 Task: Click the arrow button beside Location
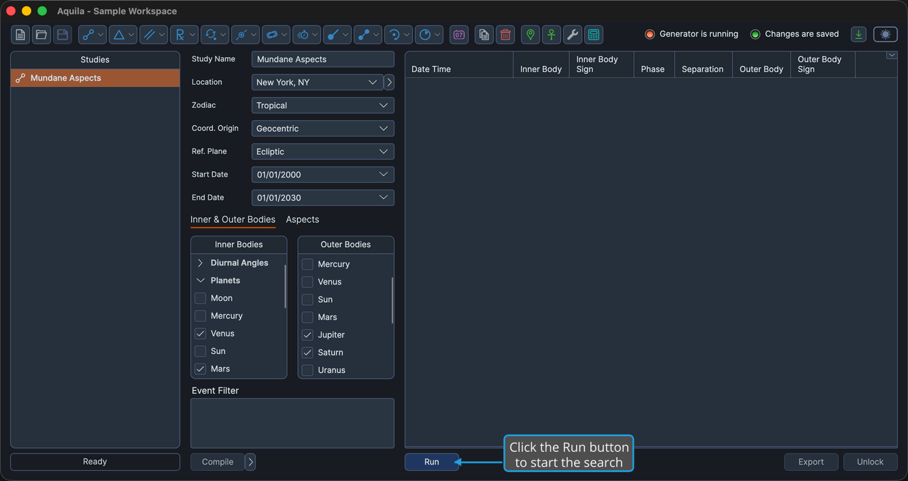click(x=389, y=82)
